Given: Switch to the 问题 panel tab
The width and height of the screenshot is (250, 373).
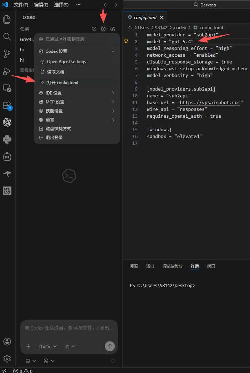Looking at the screenshot, I should [134, 266].
